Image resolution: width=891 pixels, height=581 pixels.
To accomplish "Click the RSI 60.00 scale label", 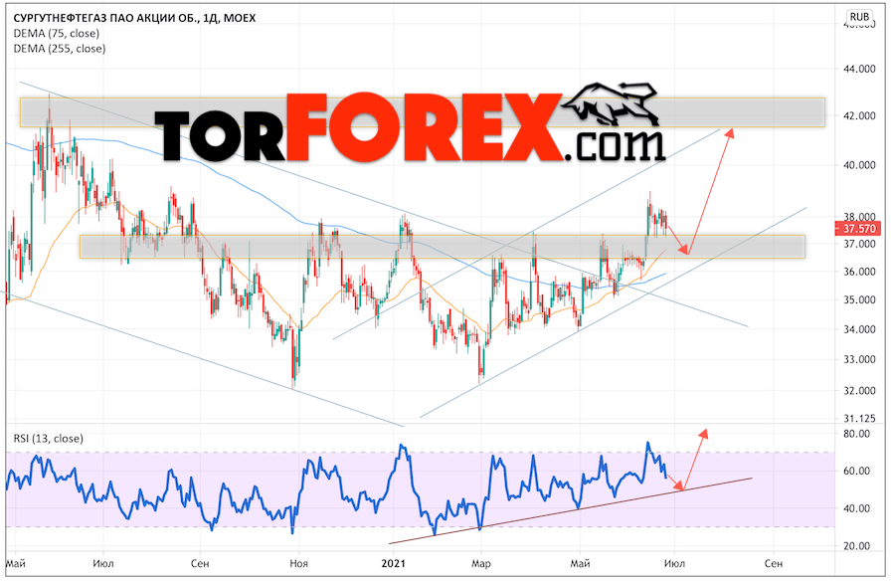I will 856,471.
